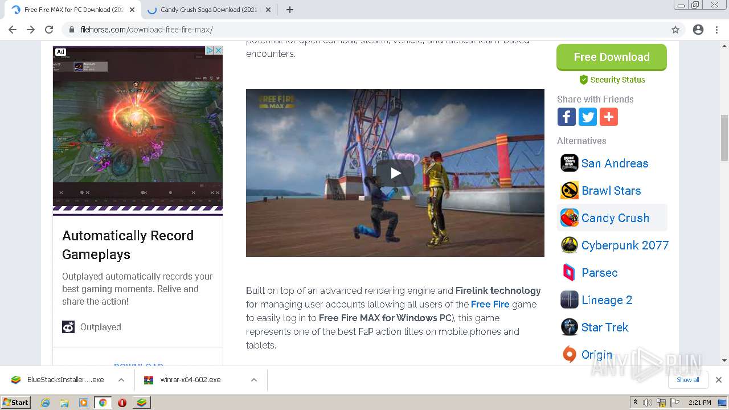This screenshot has width=729, height=410.
Task: Open the Star Trek game icon
Action: coord(570,327)
